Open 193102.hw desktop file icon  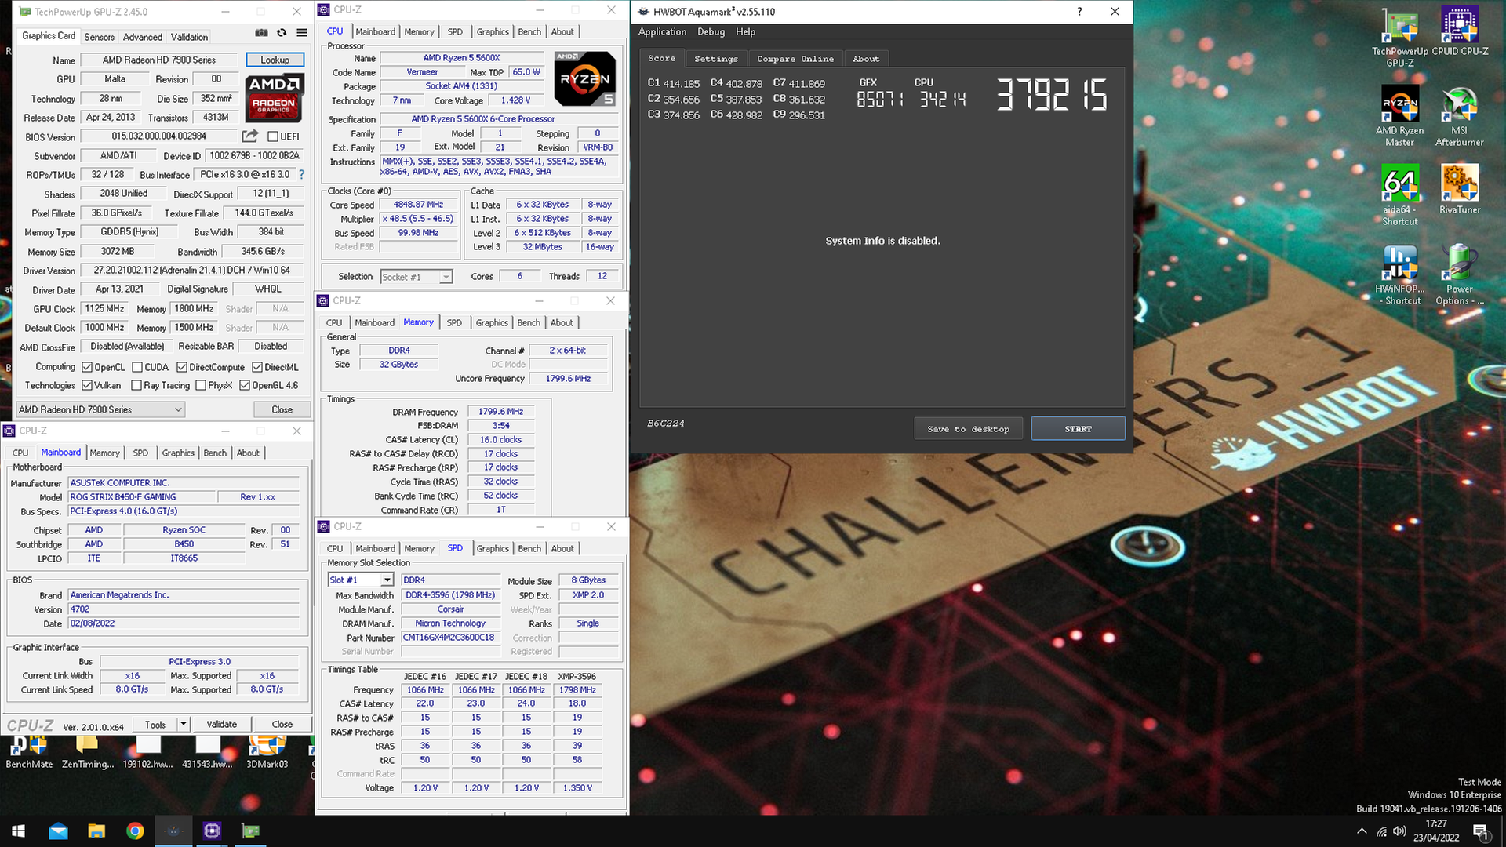[x=147, y=752]
